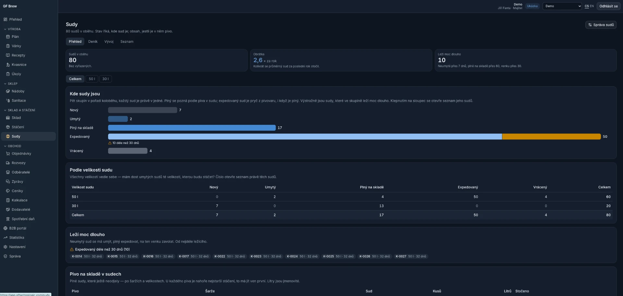Filter kegs by 30 l size
Image resolution: width=623 pixels, height=296 pixels.
tap(105, 79)
